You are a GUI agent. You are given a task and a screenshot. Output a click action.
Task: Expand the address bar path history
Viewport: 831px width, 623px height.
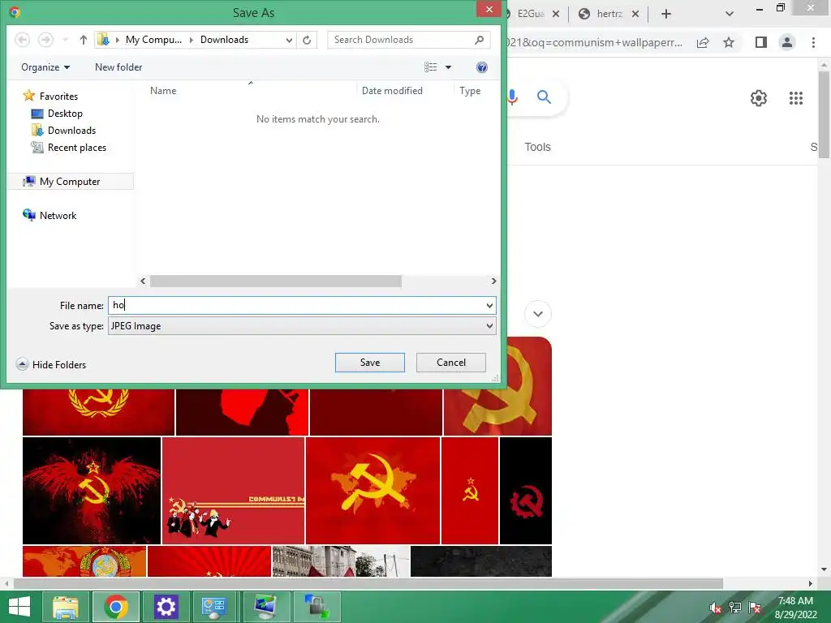coord(289,40)
